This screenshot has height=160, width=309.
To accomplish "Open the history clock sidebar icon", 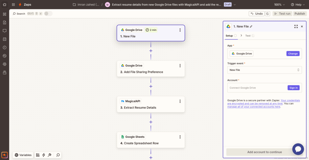I will [x=5, y=47].
